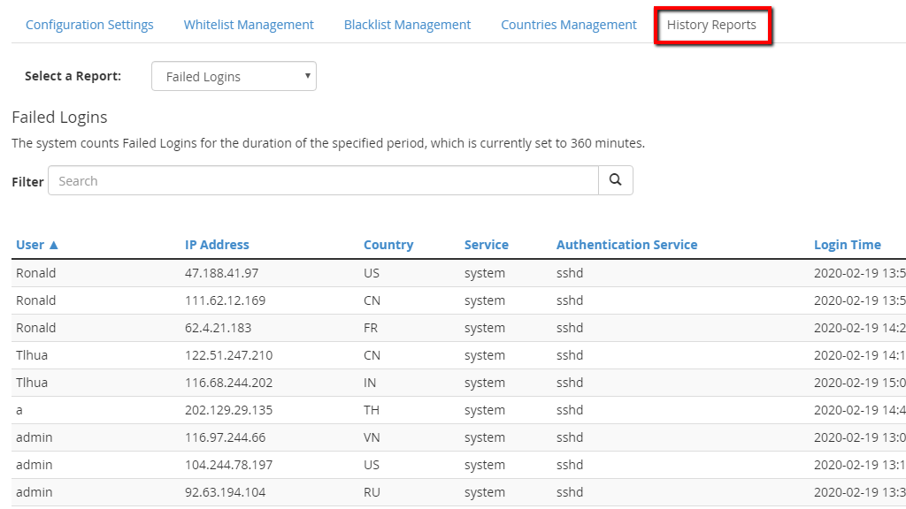
Task: Select the admin row with IP 92.63.194.104
Action: tap(459, 492)
